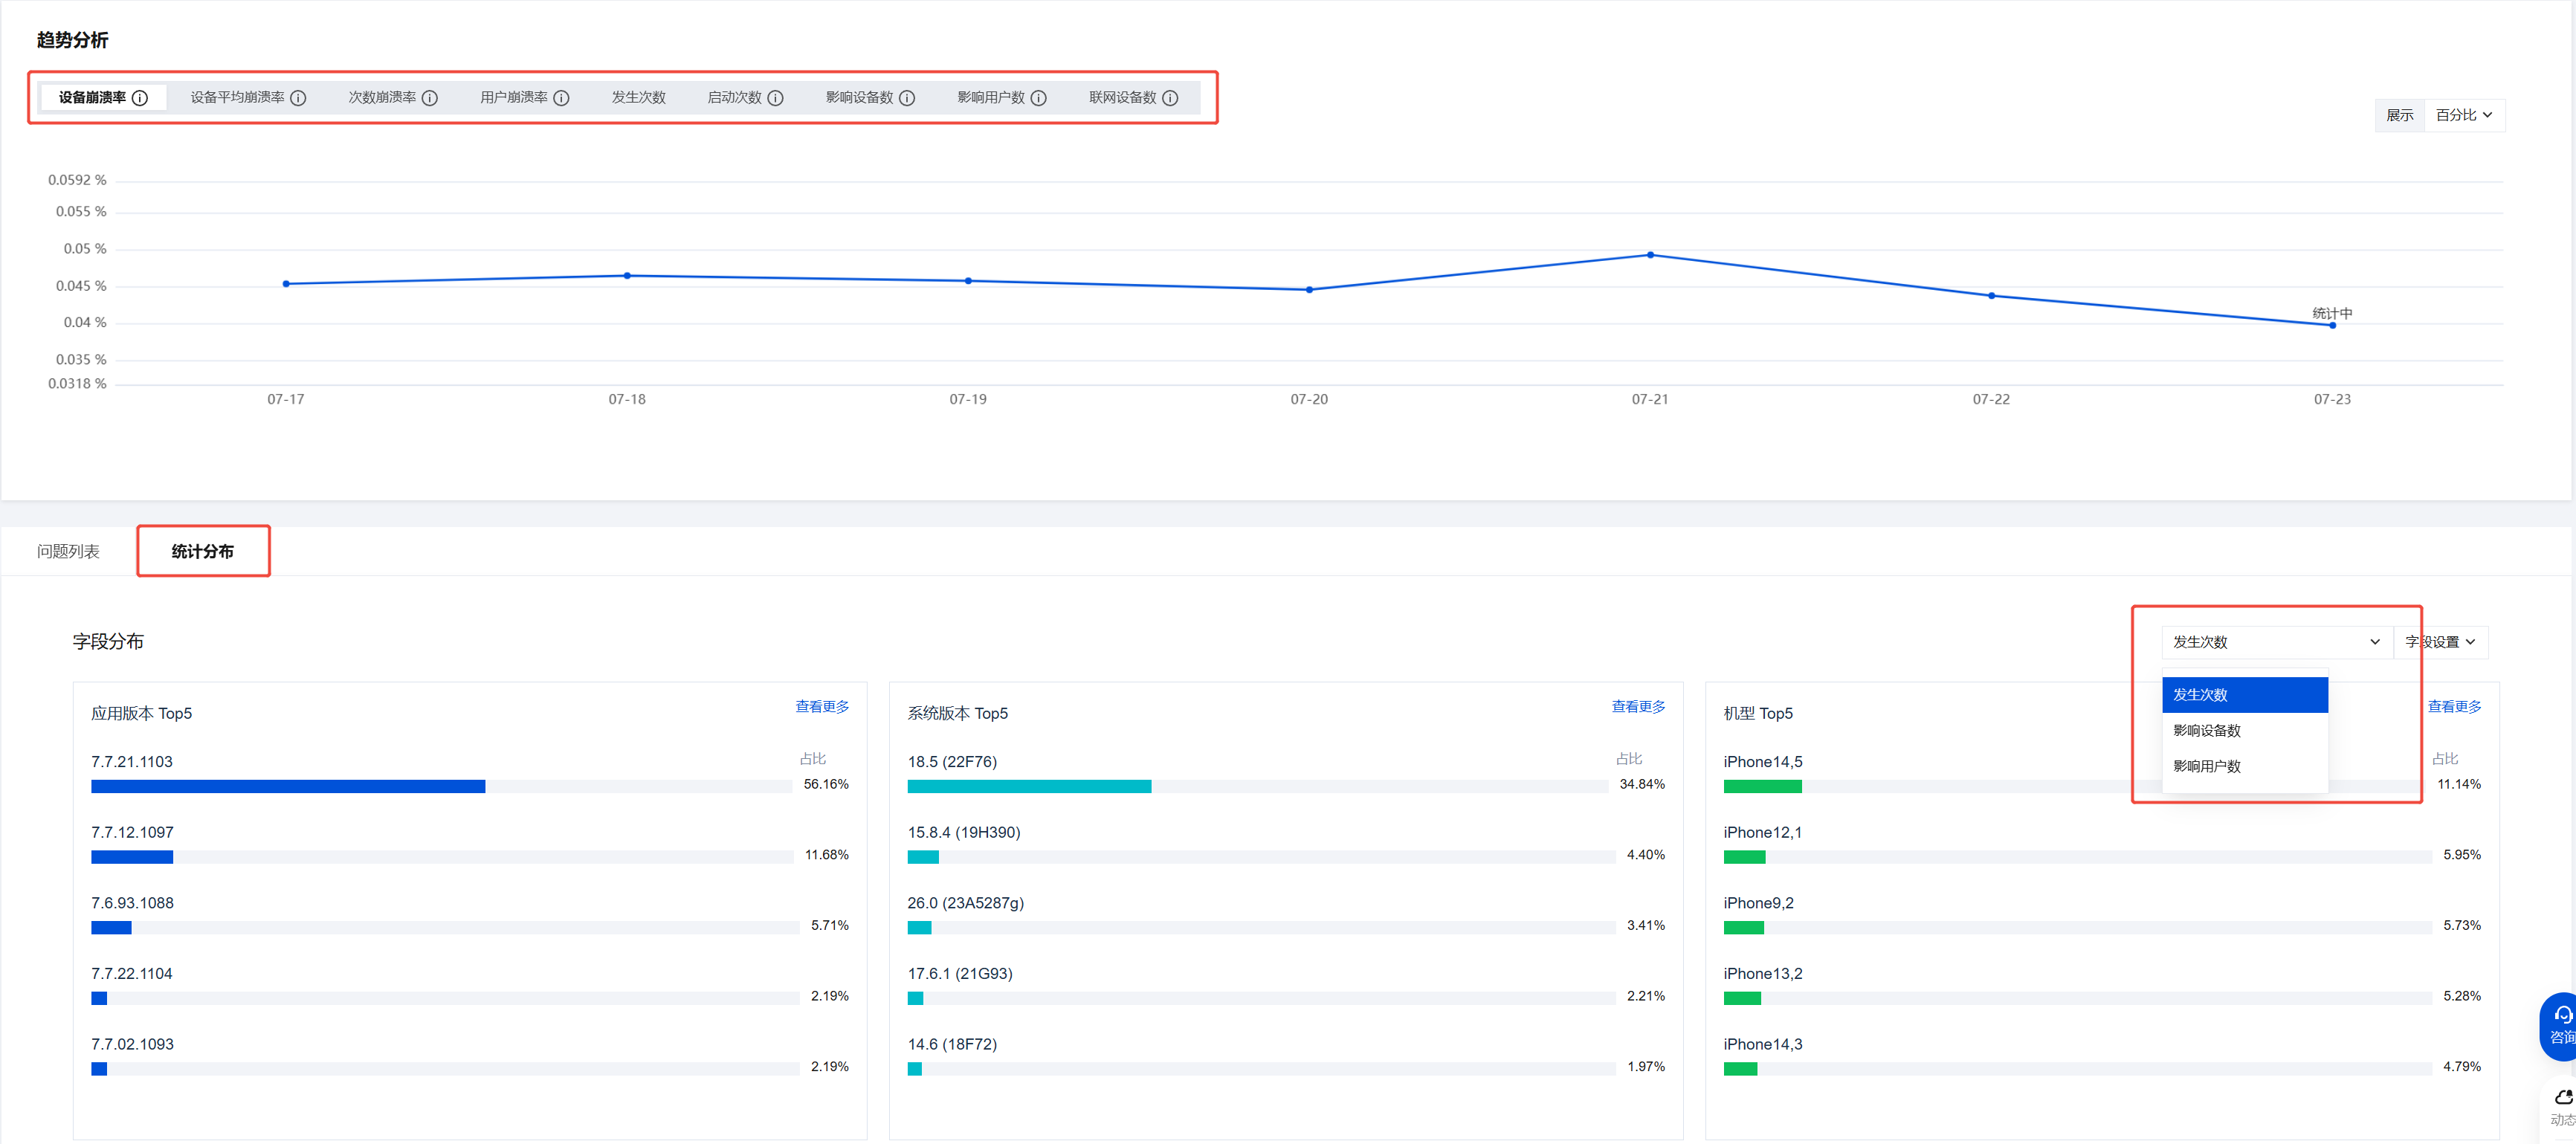Click info icon beside 设备平均崩溃率
The width and height of the screenshot is (2576, 1144).
298,98
